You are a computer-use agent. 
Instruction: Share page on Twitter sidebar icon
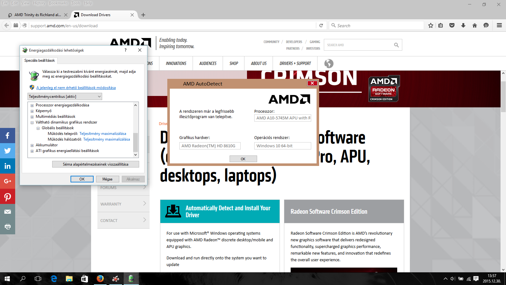coord(8,151)
